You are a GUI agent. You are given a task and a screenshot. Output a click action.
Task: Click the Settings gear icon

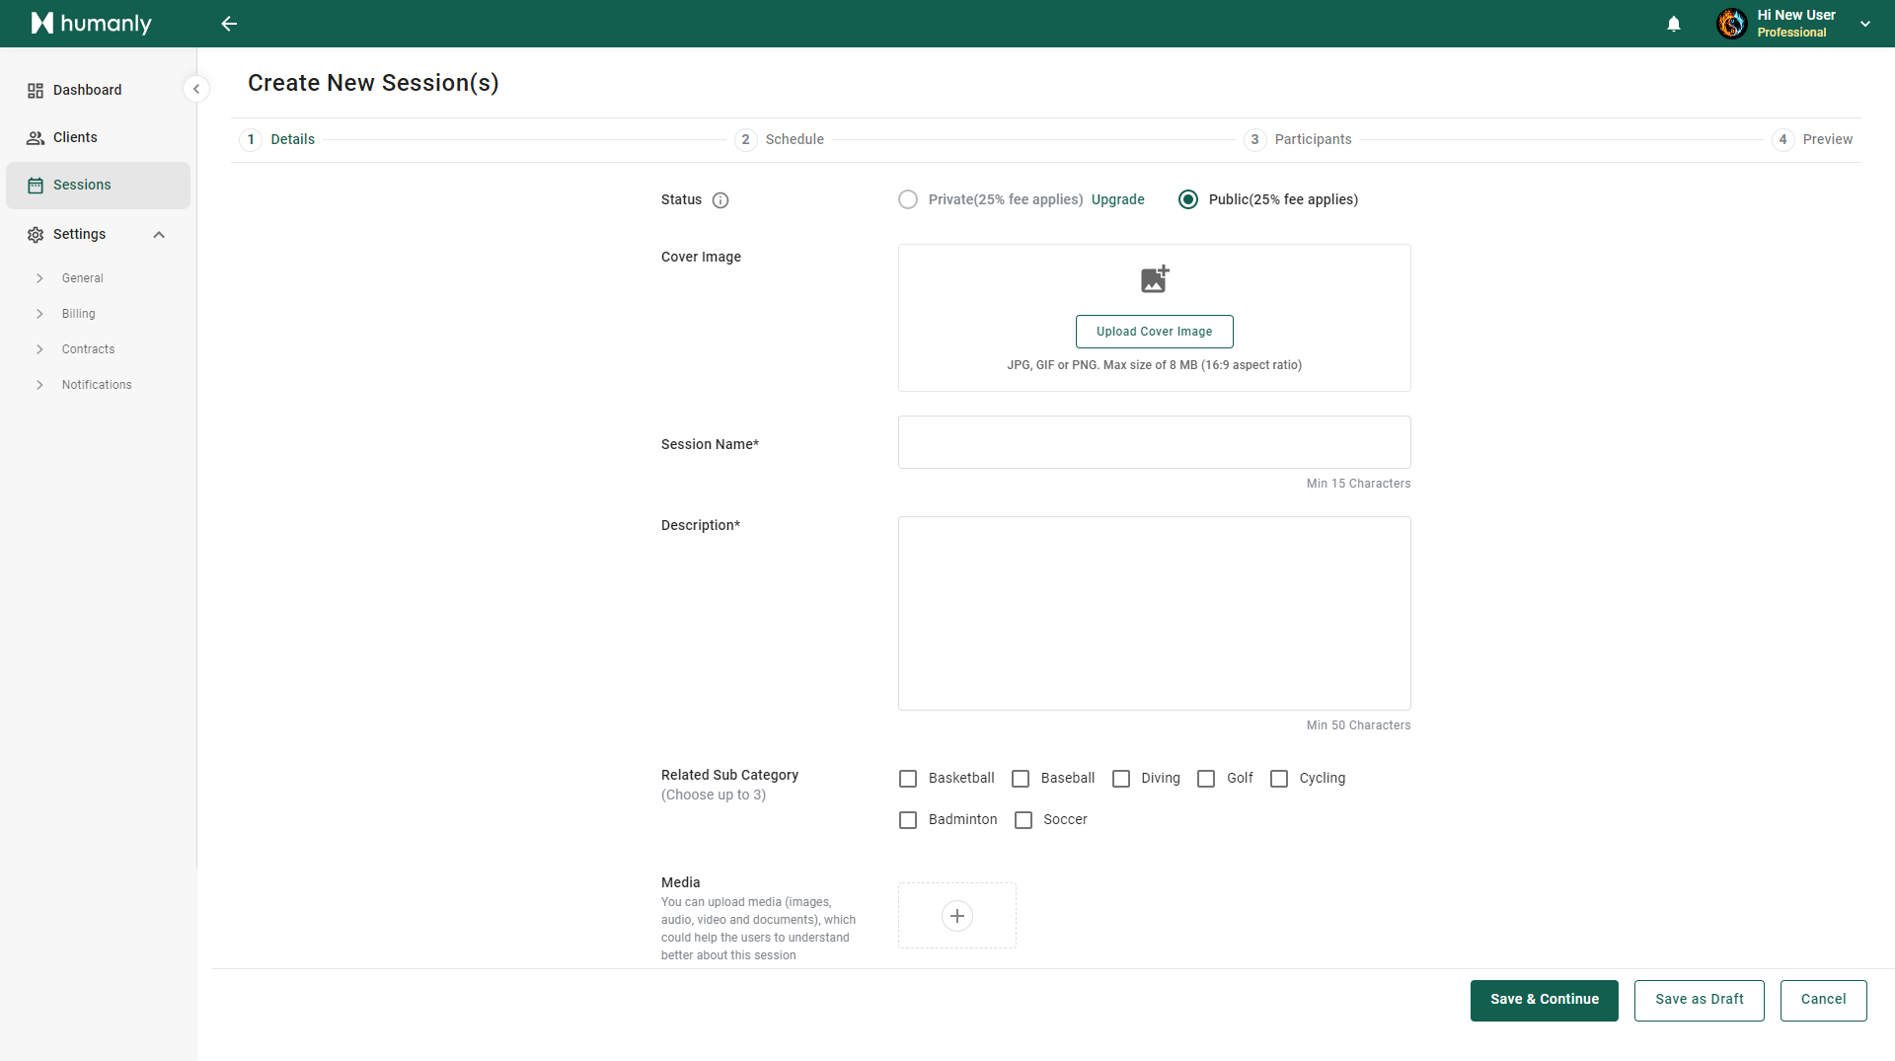[36, 235]
